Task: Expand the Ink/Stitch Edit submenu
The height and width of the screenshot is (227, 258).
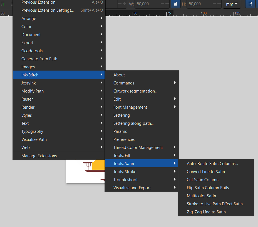Action: pyautogui.click(x=142, y=99)
